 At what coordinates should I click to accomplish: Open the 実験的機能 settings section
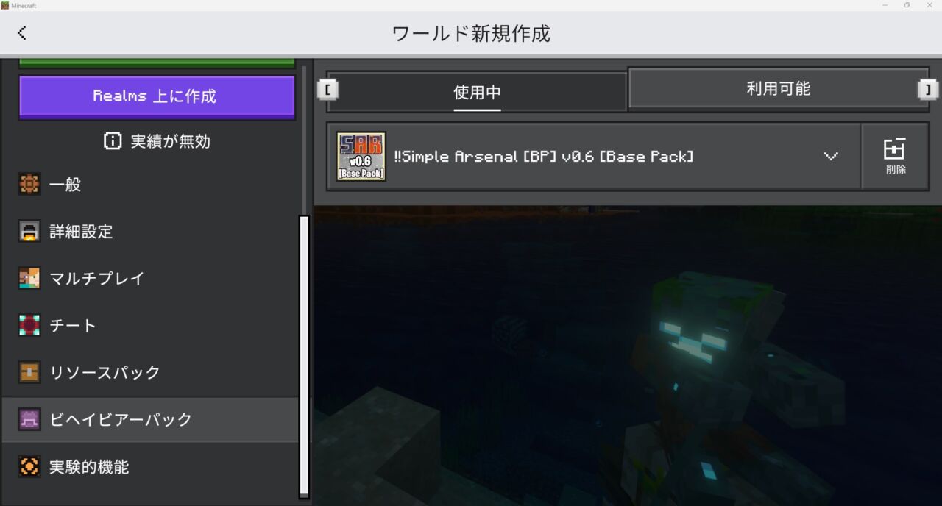(89, 466)
